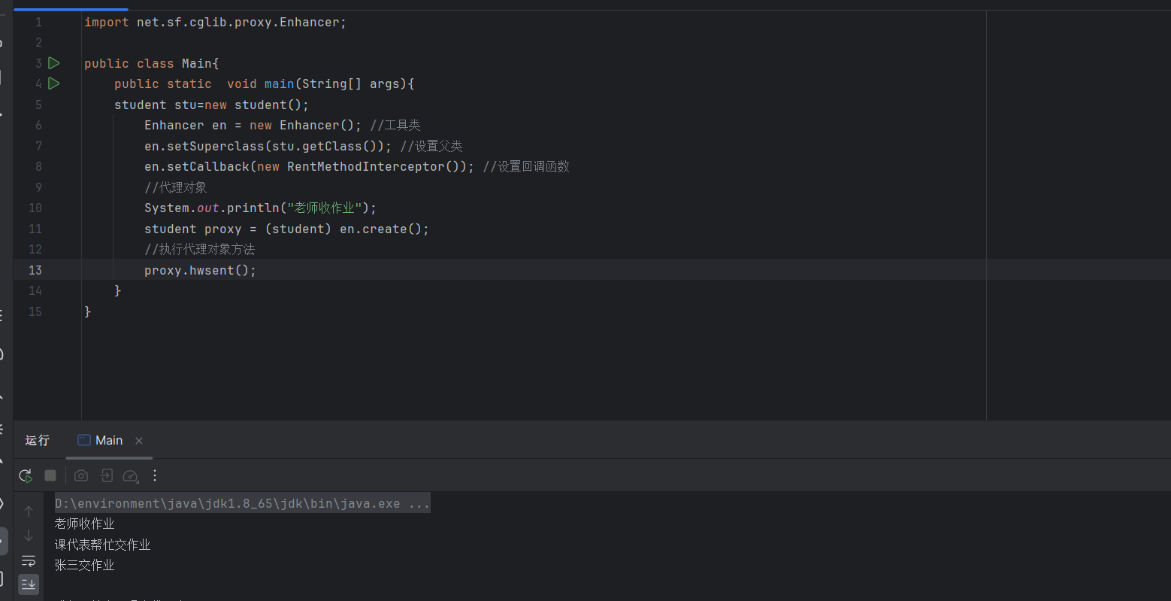Click the camera icon to dump threads
Image resolution: width=1171 pixels, height=601 pixels.
click(x=81, y=475)
